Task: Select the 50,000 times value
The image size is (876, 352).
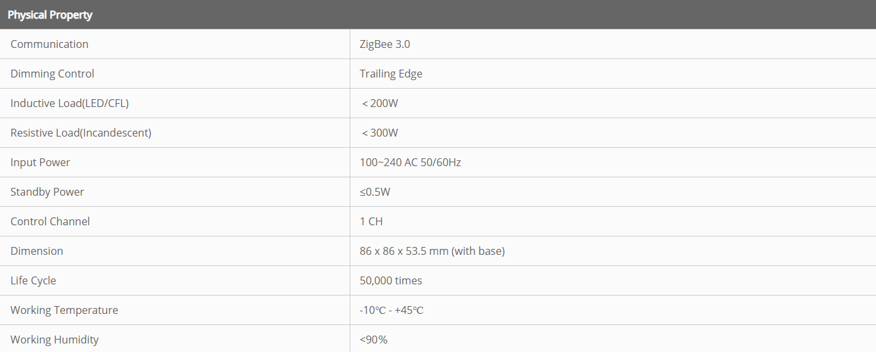Action: pos(391,280)
